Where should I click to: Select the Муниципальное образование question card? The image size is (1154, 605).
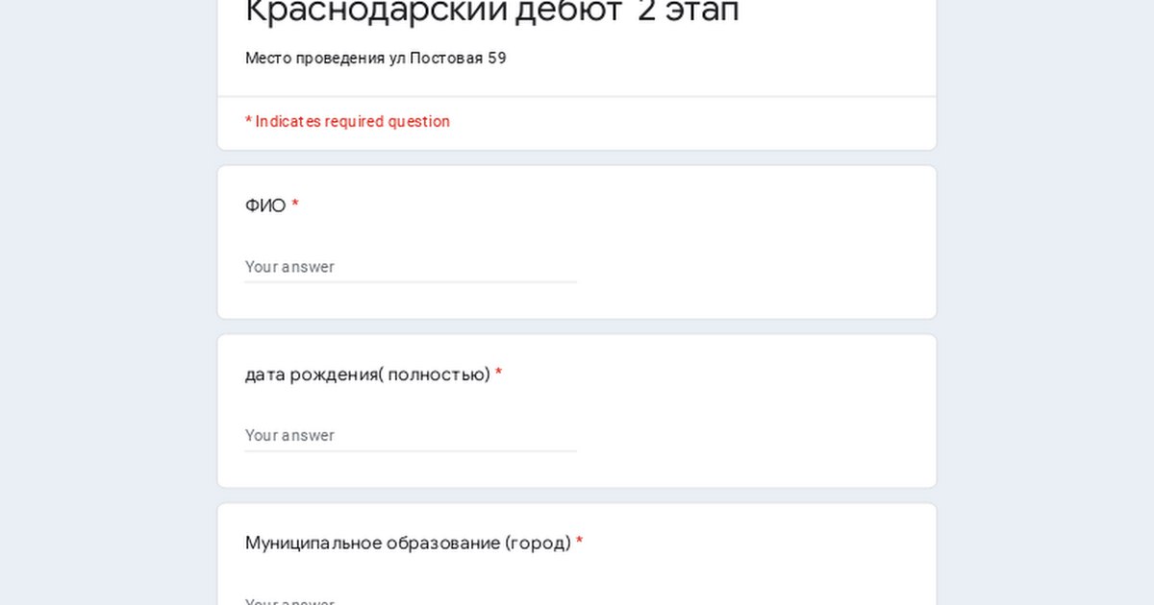click(x=577, y=557)
